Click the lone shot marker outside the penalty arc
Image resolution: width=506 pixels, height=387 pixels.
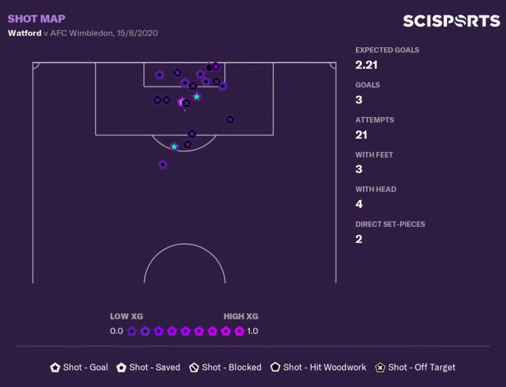click(x=163, y=165)
